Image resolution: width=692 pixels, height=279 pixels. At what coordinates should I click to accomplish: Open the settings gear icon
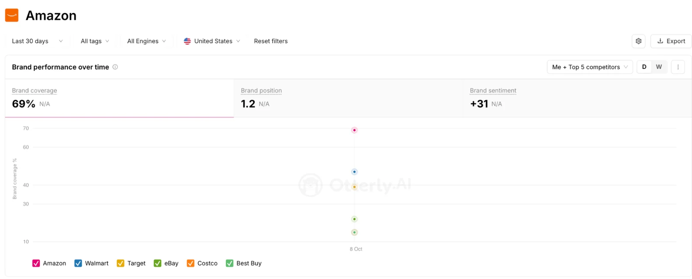pos(638,41)
